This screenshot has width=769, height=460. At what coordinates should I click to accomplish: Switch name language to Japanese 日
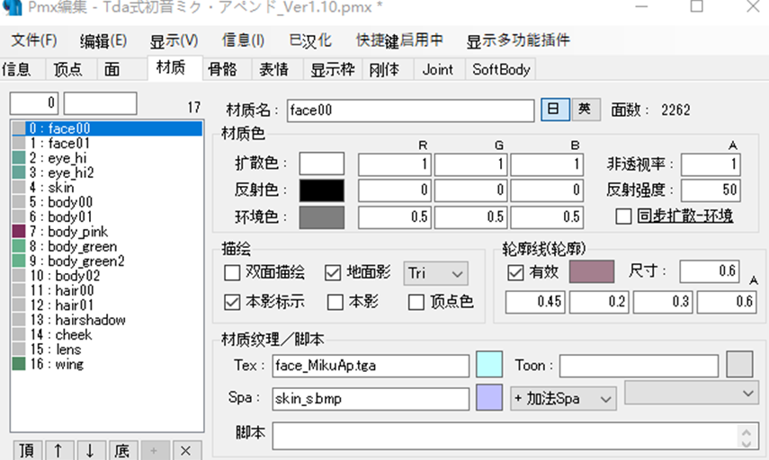[555, 110]
